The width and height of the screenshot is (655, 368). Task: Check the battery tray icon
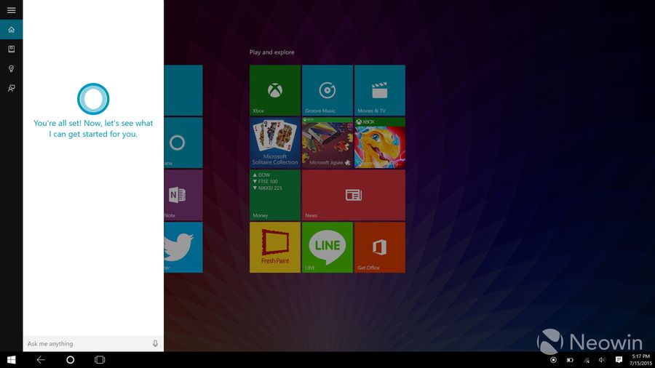(570, 360)
